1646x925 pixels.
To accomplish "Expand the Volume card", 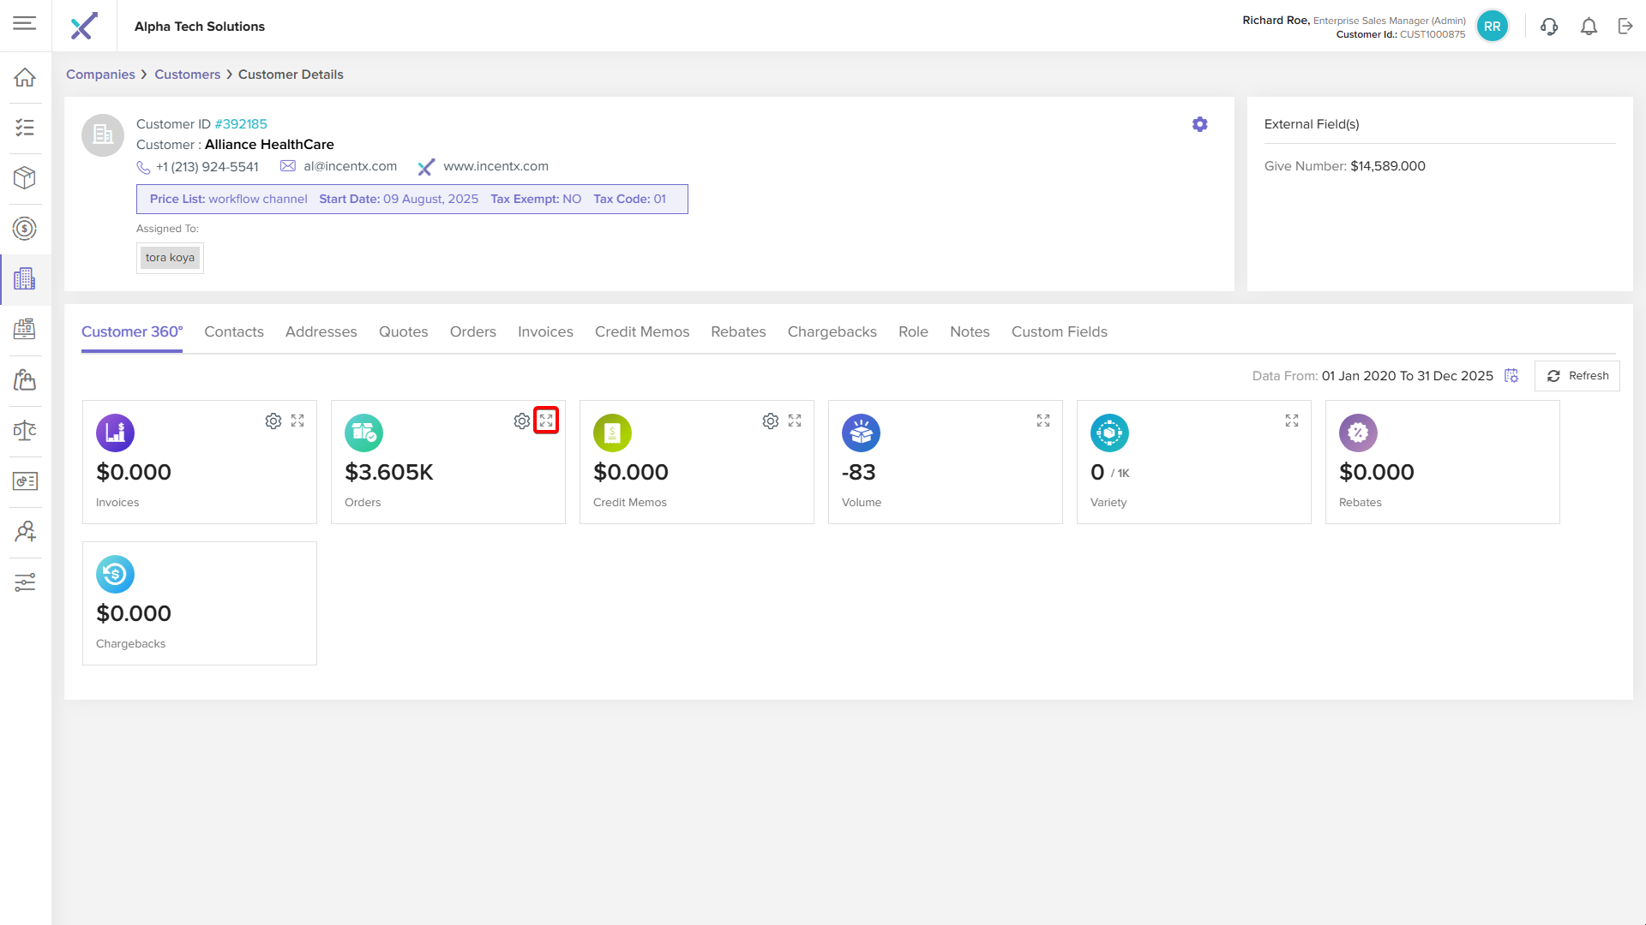I will 1043,421.
